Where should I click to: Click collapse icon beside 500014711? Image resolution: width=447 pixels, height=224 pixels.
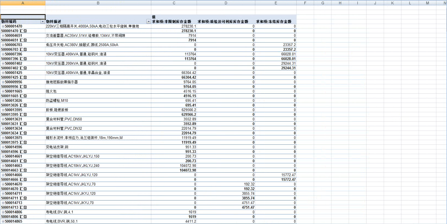[3, 194]
